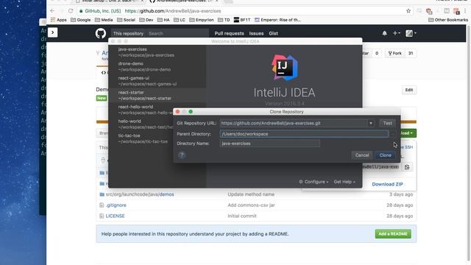Open the Git Repository URL dropdown
Viewport: 471px width, 265px height.
coord(371,123)
